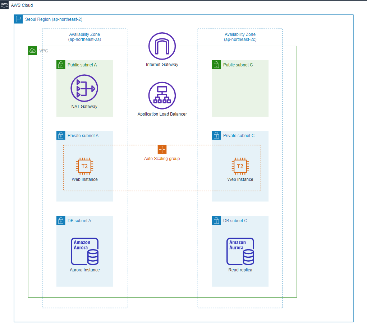Click the Private subnet C lock icon

coord(216,135)
